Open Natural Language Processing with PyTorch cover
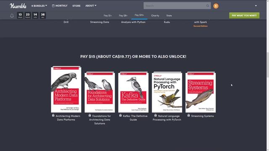 point(167,92)
